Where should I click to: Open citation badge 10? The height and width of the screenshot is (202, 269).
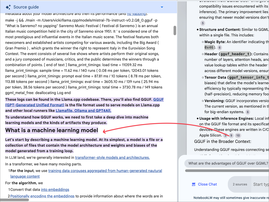[x=238, y=136]
